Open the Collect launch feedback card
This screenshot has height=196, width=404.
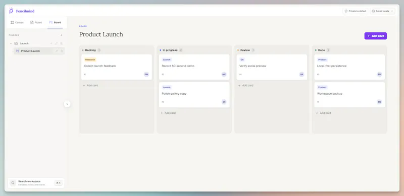[x=117, y=67]
